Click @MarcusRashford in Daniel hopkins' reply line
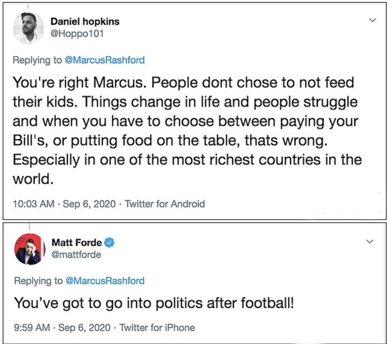This screenshot has height=344, width=389. [x=105, y=60]
